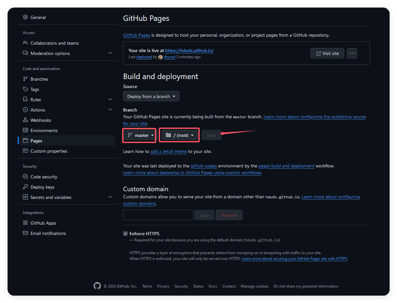Open the Deploy from a branch dropdown
Image resolution: width=397 pixels, height=303 pixels.
point(151,96)
